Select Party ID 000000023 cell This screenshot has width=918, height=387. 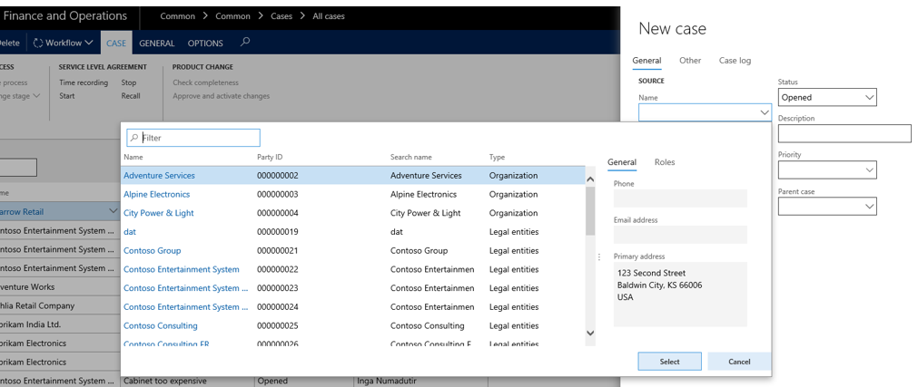coord(278,288)
